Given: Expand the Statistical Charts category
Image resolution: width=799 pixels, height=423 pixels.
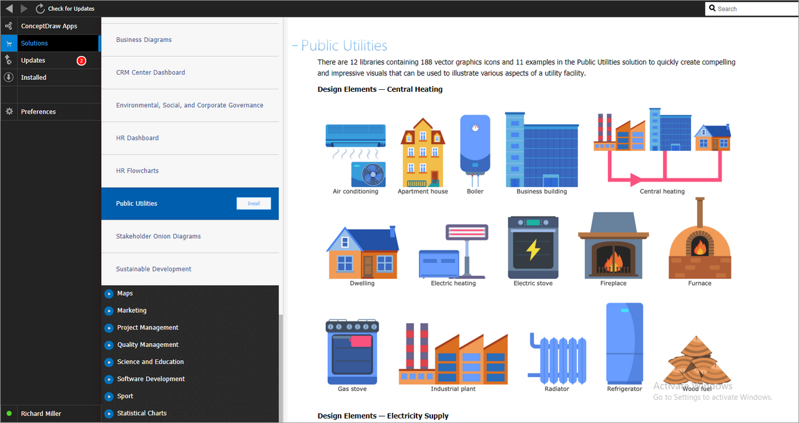Looking at the screenshot, I should point(109,414).
